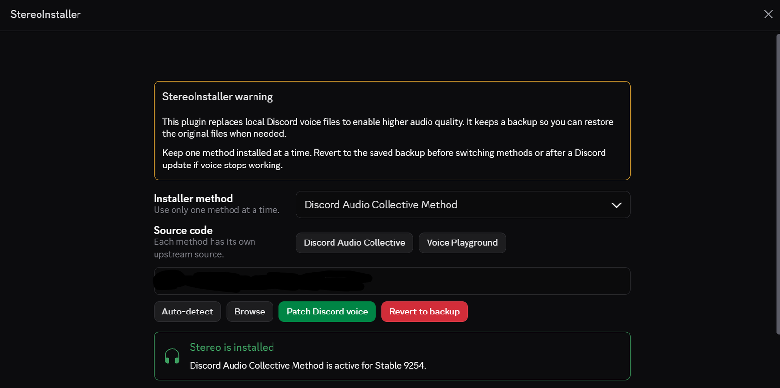Click Patch Discord voice

point(327,312)
